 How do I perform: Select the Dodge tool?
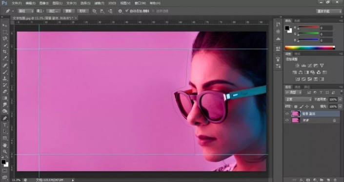[4, 111]
